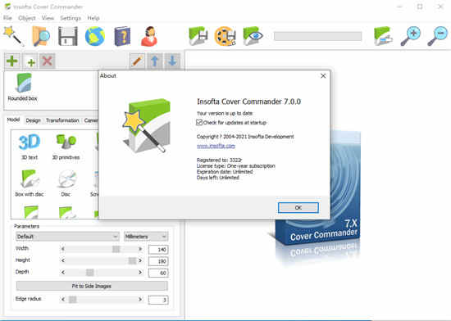The image size is (451, 321).
Task: Click the open project folder icon
Action: click(40, 36)
